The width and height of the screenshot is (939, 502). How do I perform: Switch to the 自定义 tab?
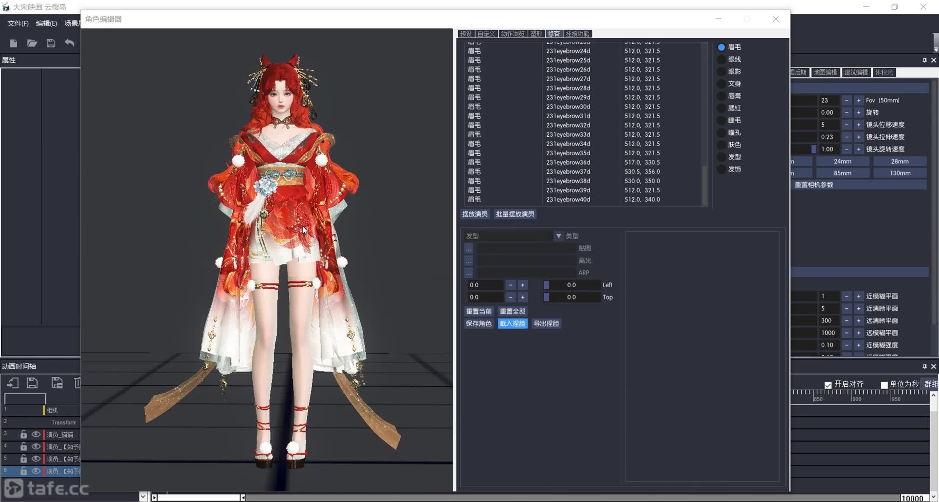(486, 34)
